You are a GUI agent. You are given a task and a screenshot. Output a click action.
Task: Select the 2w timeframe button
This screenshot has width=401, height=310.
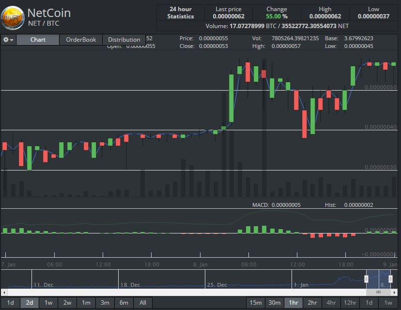pos(67,302)
